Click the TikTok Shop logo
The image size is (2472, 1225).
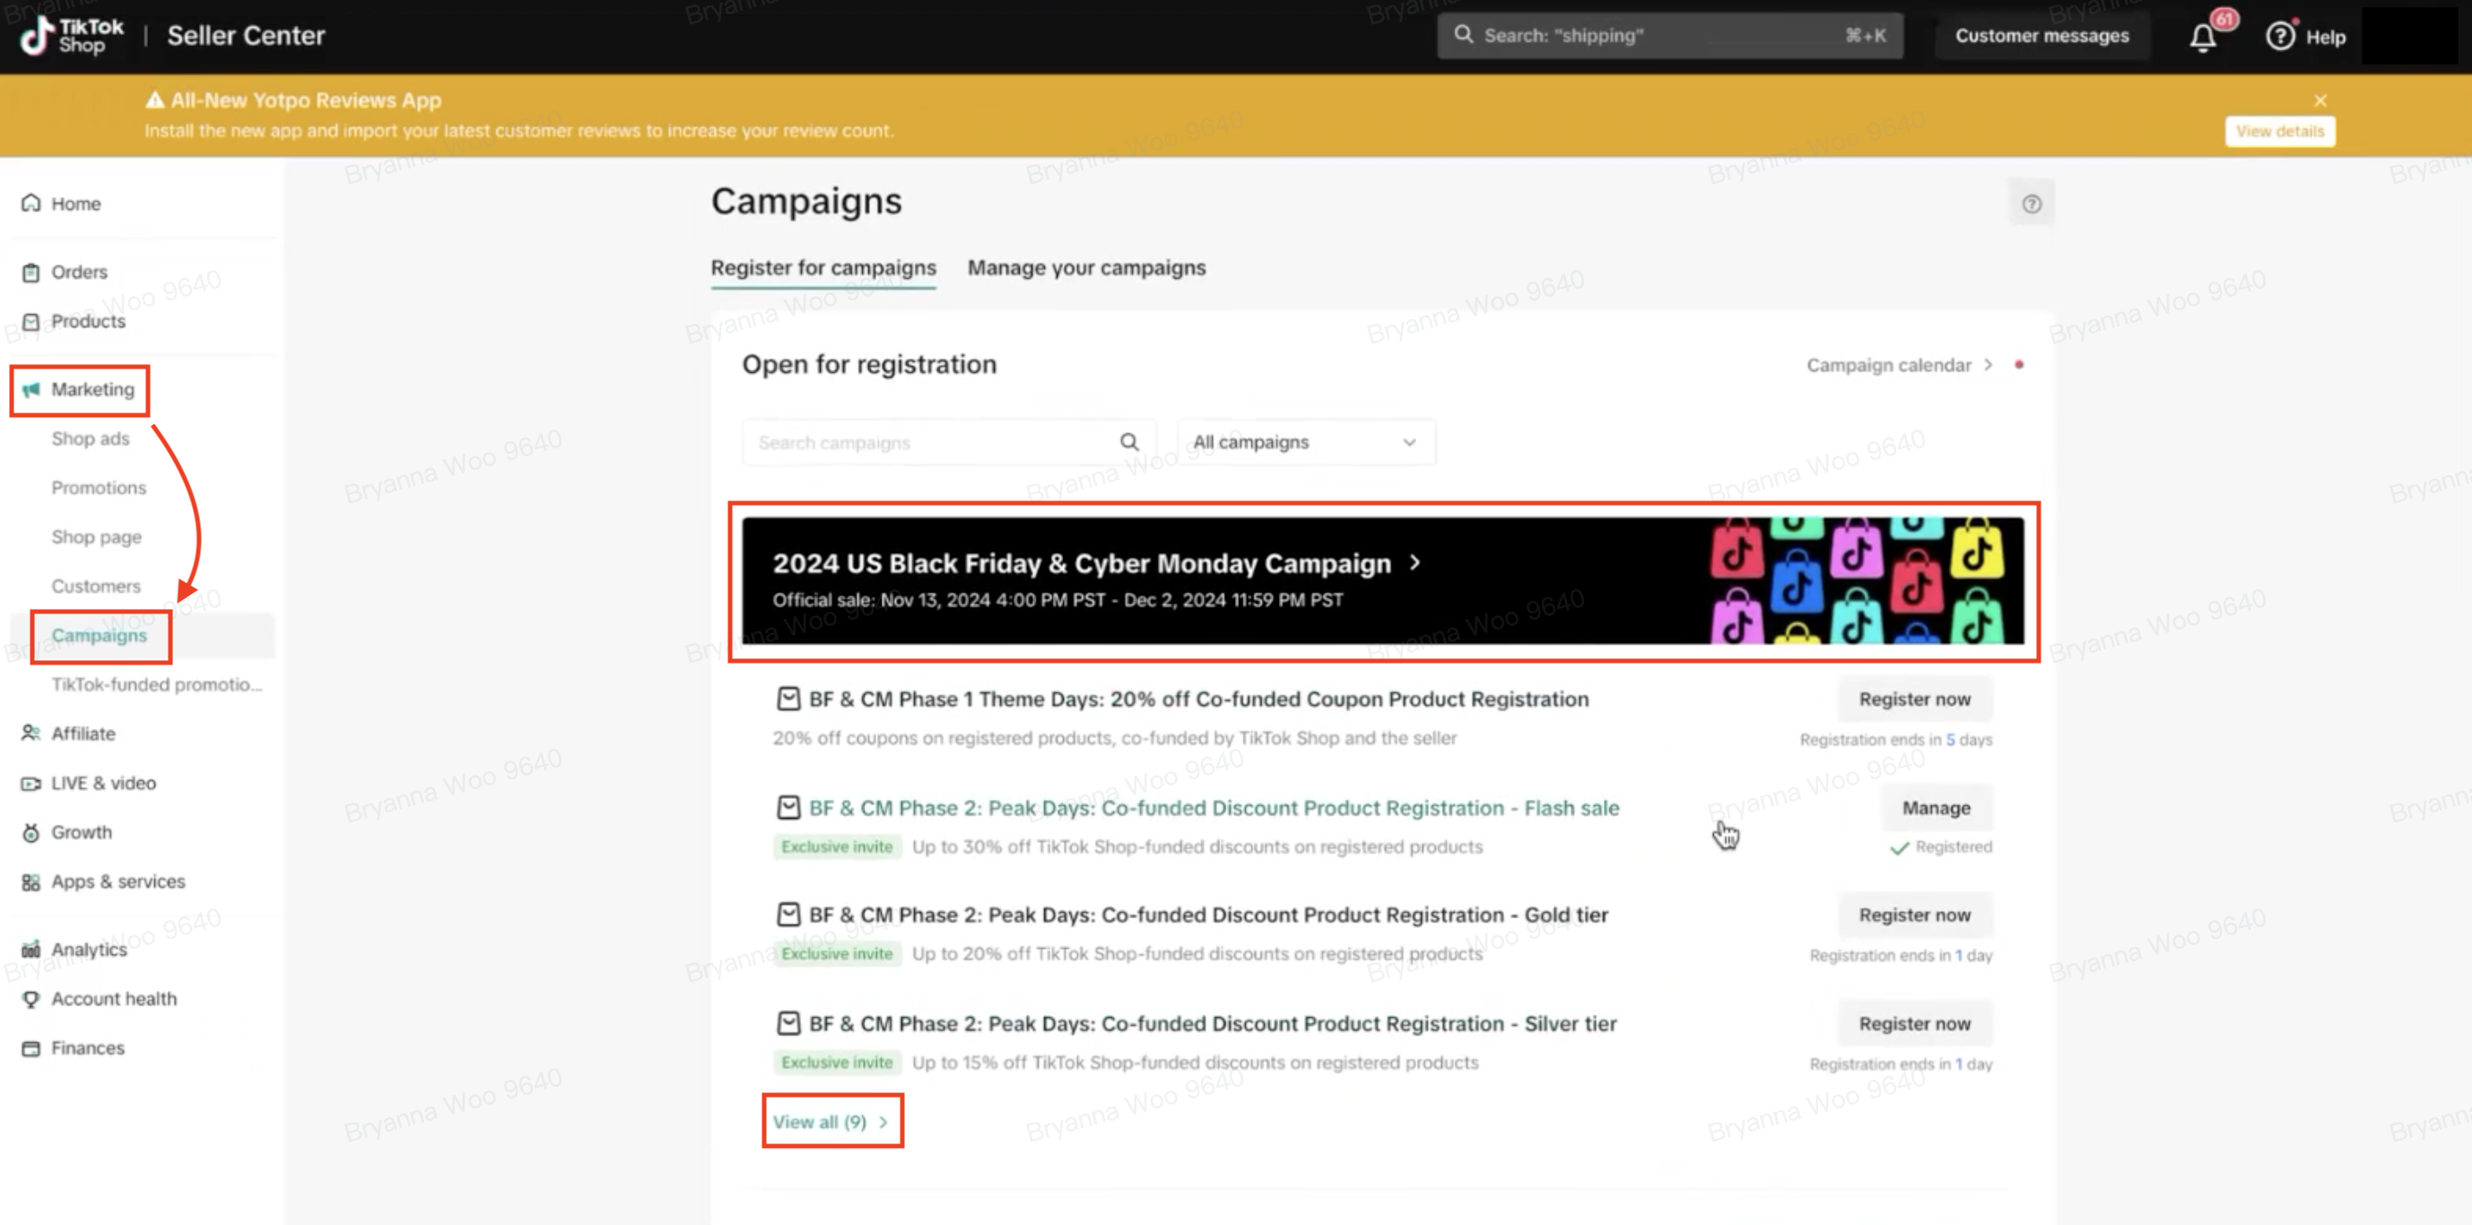(x=73, y=36)
